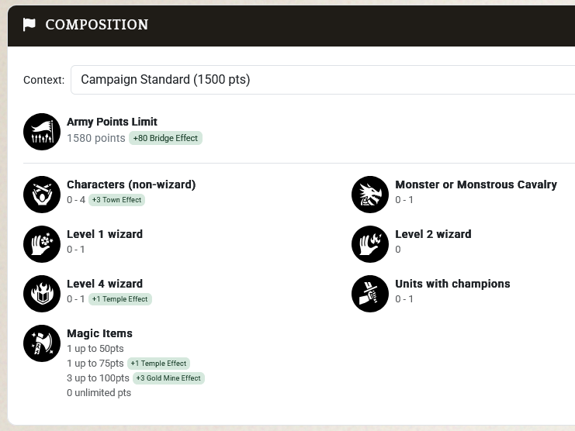Click the Composition flag icon
Screen dimensions: 575x431
pyautogui.click(x=29, y=25)
